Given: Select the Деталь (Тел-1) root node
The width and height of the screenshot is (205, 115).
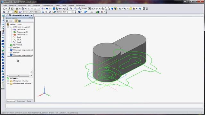Looking at the screenshot, I should point(16,24).
